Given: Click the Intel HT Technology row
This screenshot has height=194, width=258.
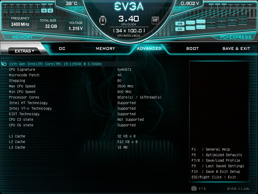Looking at the screenshot, I should (72, 103).
